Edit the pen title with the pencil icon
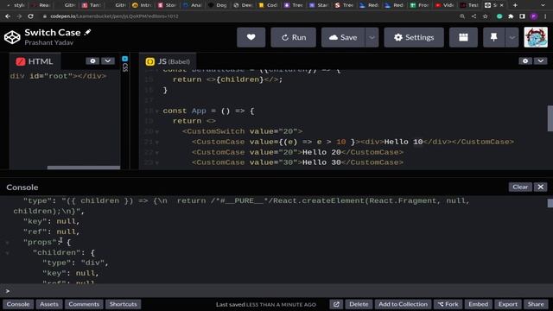553x311 pixels. [x=87, y=33]
